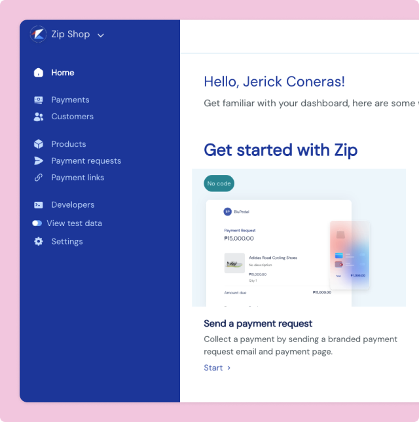Viewport: 419px width, 422px height.
Task: Click the View test data label
Action: [x=74, y=223]
